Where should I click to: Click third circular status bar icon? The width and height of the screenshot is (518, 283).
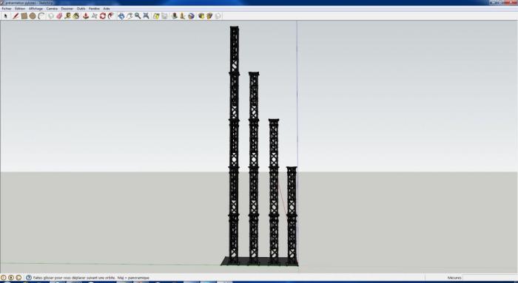tap(18, 278)
